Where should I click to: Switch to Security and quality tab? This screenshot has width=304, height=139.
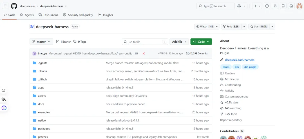[x=78, y=15]
